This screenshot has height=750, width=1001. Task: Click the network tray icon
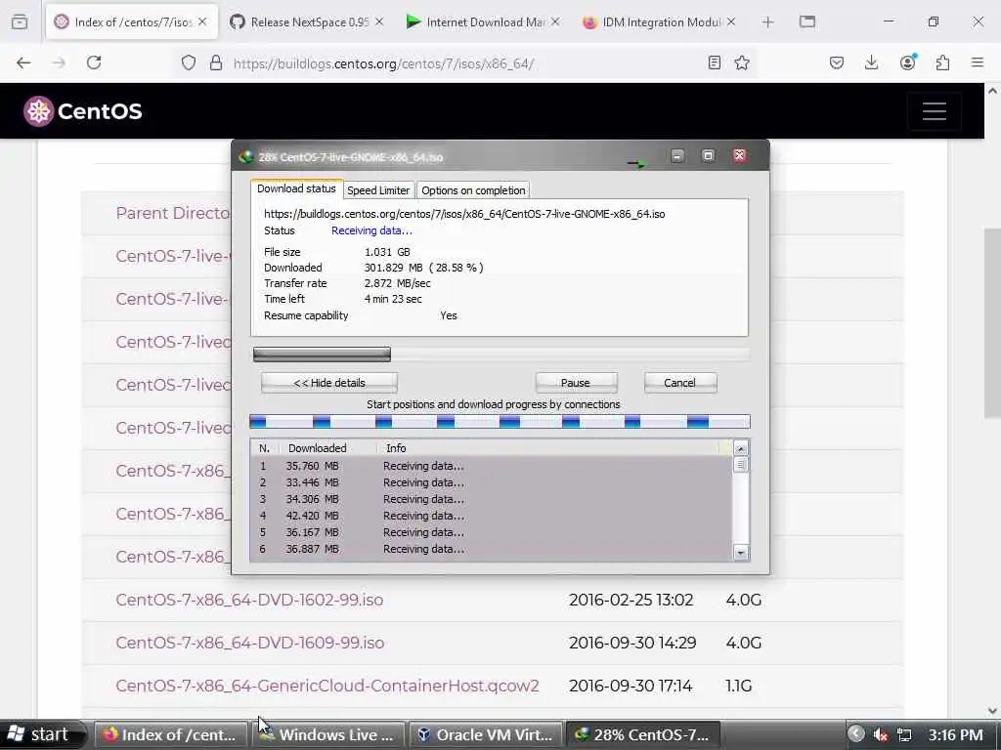tap(904, 734)
